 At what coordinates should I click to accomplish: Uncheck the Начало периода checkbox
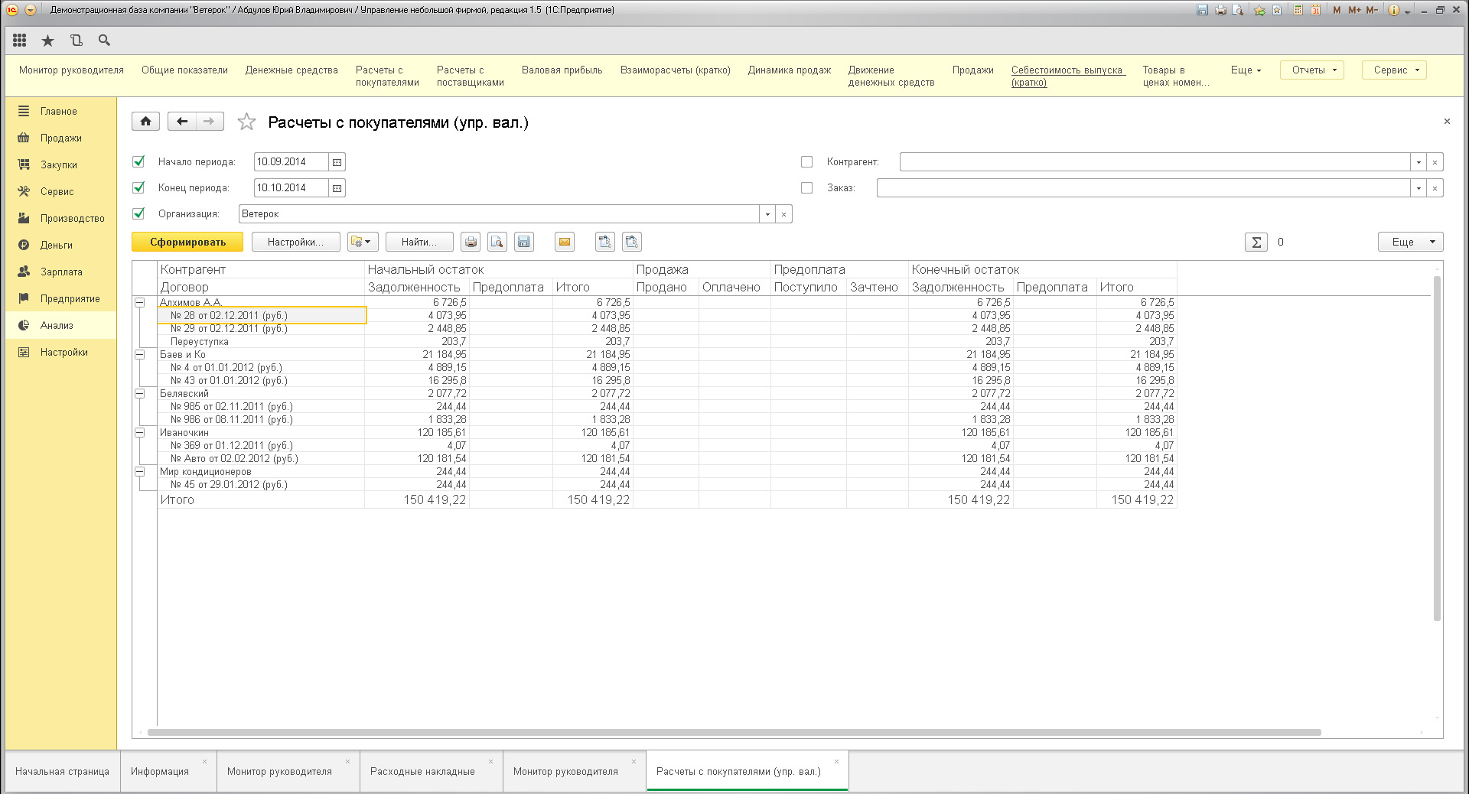click(138, 161)
